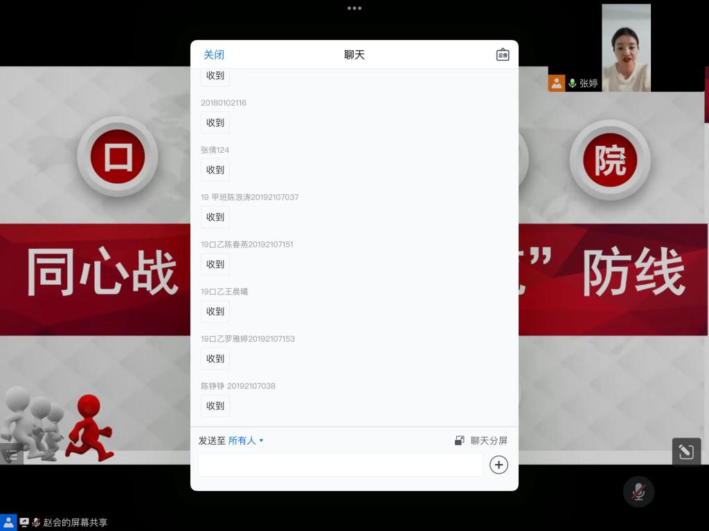Viewport: 709px width, 531px height.
Task: Open the three-dot menu at top center
Action: [x=354, y=8]
